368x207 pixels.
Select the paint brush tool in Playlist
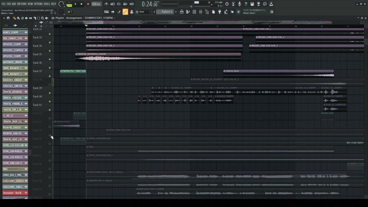18,18
